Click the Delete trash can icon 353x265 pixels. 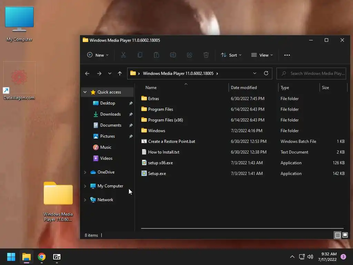pyautogui.click(x=206, y=55)
